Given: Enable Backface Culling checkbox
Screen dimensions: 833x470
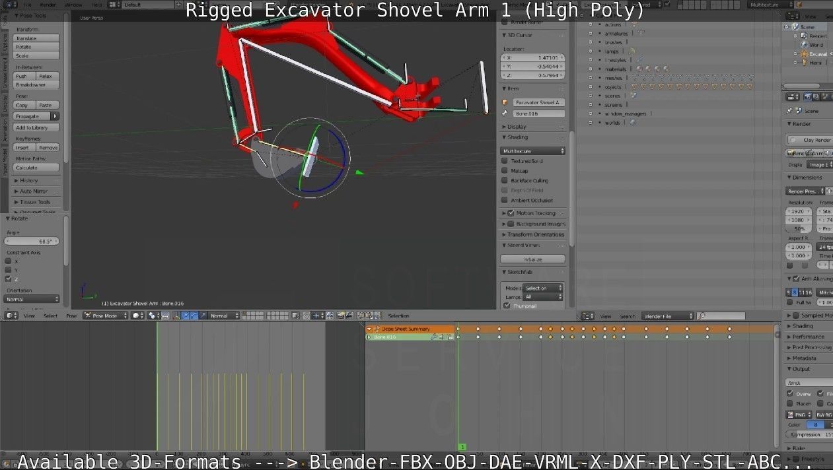Looking at the screenshot, I should pyautogui.click(x=505, y=180).
